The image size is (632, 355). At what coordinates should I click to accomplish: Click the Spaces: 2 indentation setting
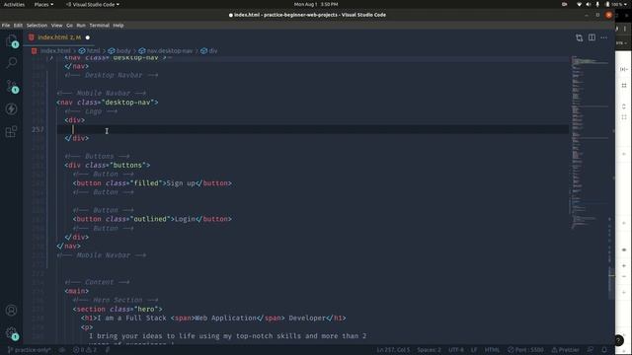coord(429,350)
